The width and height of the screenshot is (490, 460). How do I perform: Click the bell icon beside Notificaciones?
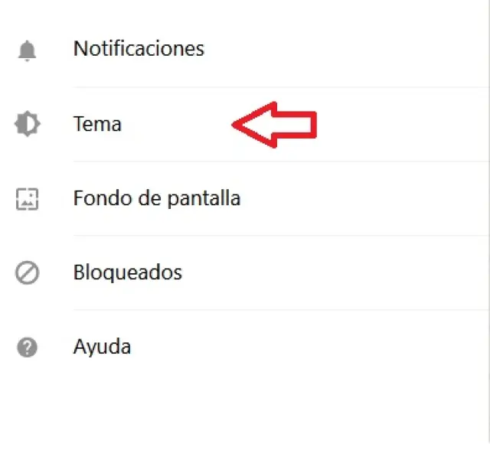(28, 51)
